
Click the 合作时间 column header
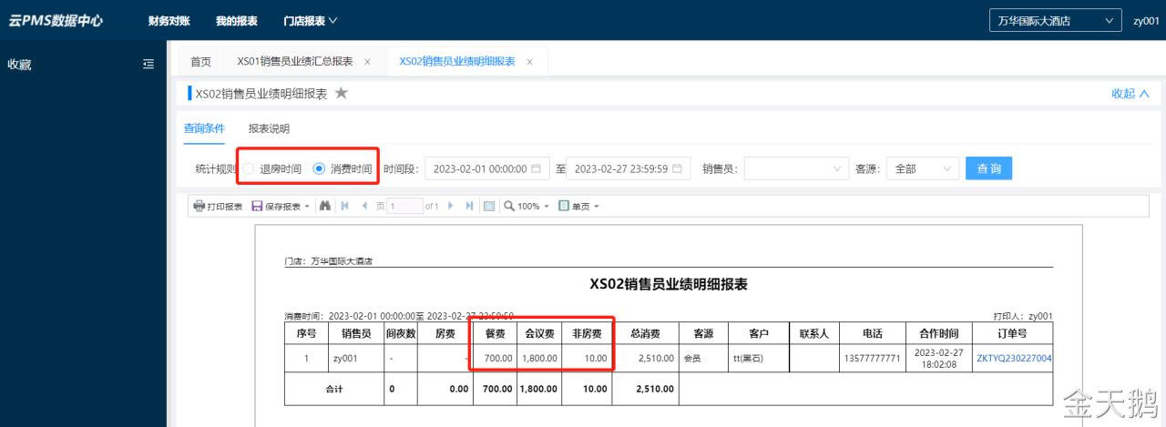click(x=937, y=333)
